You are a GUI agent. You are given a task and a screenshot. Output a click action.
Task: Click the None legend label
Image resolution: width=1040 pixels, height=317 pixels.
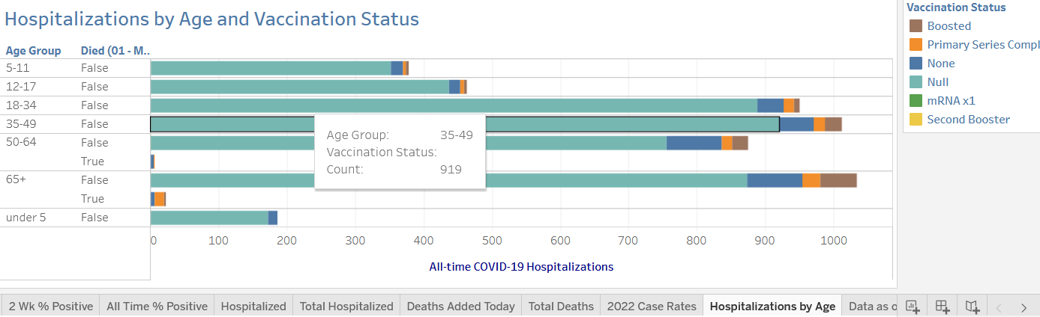point(941,64)
